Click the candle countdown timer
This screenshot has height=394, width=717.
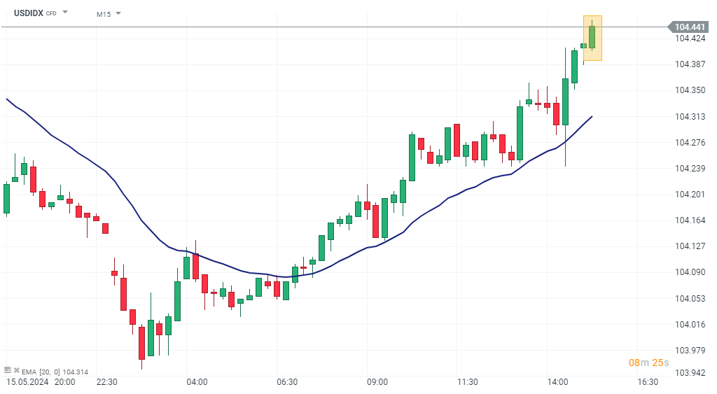648,363
